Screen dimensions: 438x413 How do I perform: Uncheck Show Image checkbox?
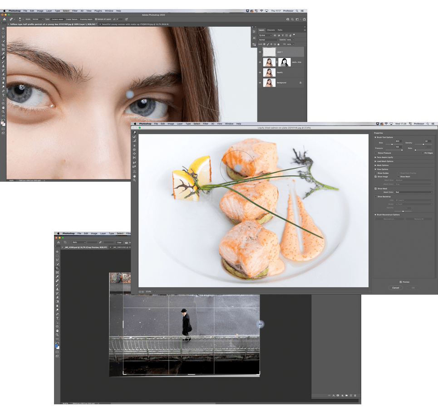376,177
